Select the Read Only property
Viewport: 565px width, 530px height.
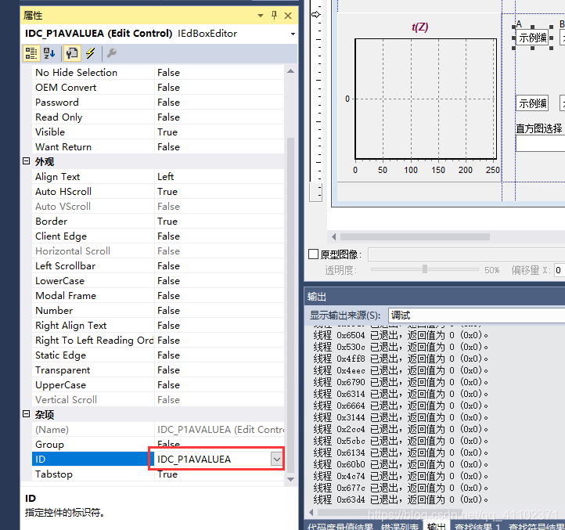pyautogui.click(x=158, y=117)
